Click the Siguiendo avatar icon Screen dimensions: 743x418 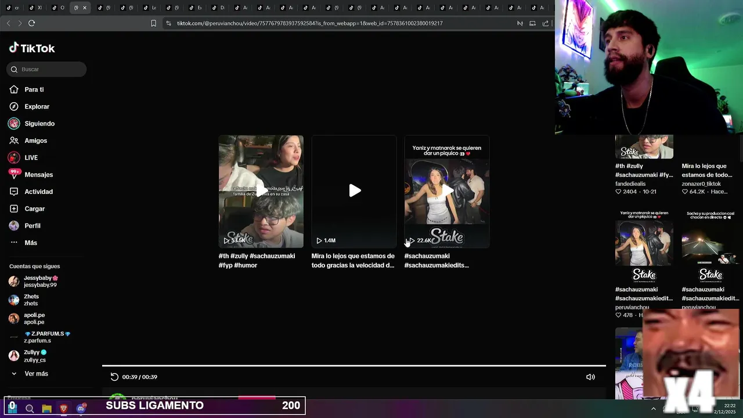coord(14,124)
